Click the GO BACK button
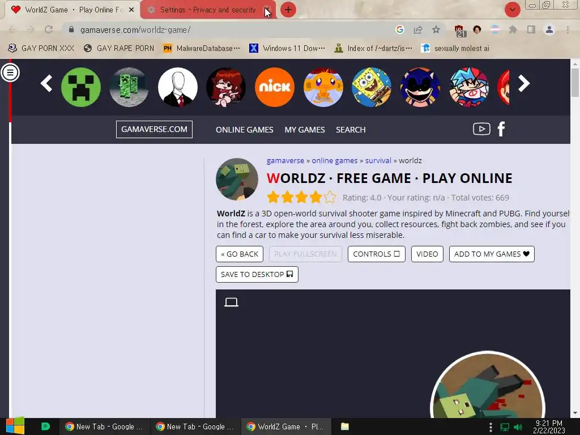The image size is (580, 435). 240,254
